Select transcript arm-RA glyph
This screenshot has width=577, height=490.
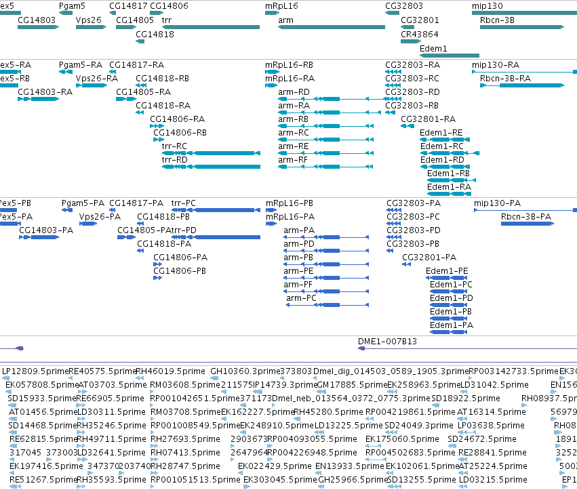point(330,113)
